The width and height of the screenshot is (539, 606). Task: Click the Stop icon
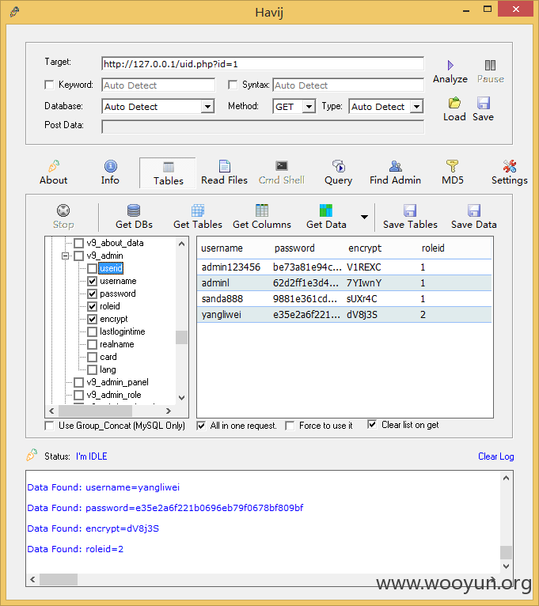[63, 210]
